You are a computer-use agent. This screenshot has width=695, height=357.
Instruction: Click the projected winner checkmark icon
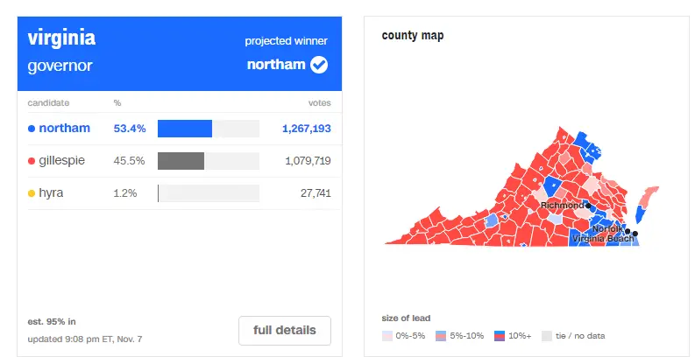click(320, 65)
